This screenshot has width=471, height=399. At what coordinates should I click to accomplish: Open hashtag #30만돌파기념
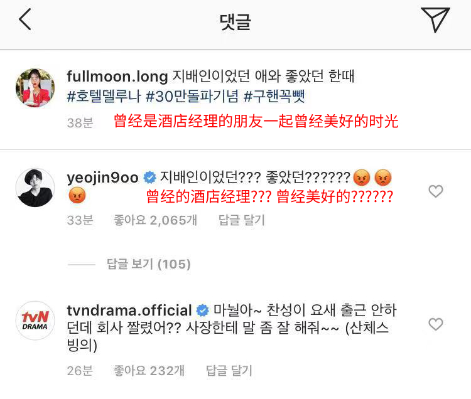click(x=192, y=97)
